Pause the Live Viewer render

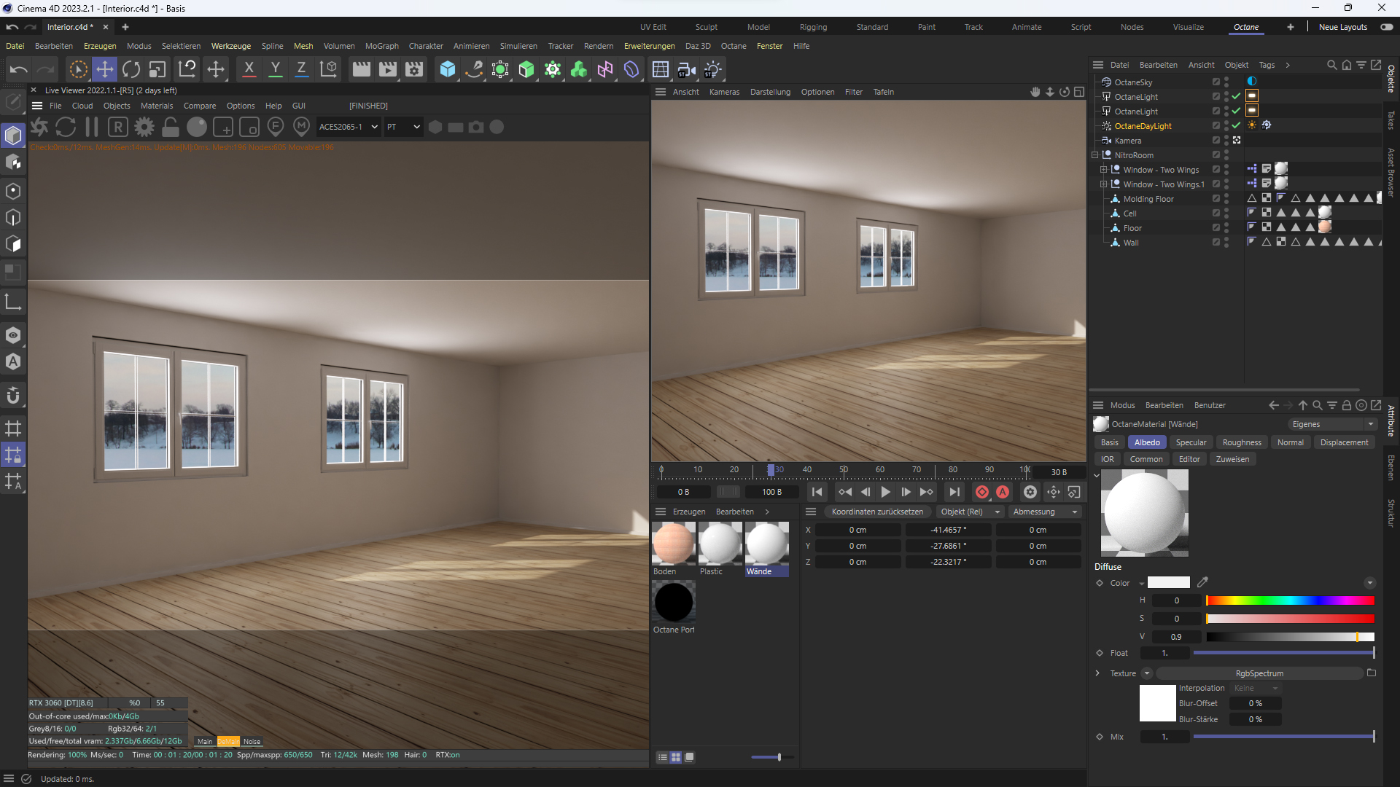point(92,127)
